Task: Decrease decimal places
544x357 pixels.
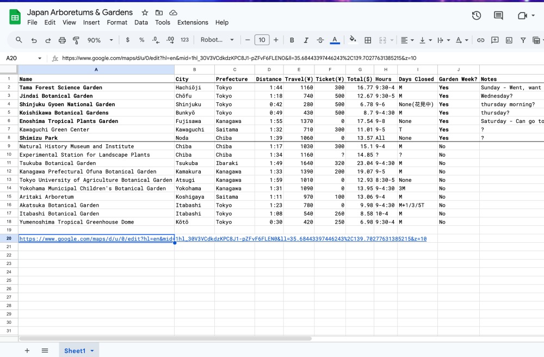Action: point(155,40)
